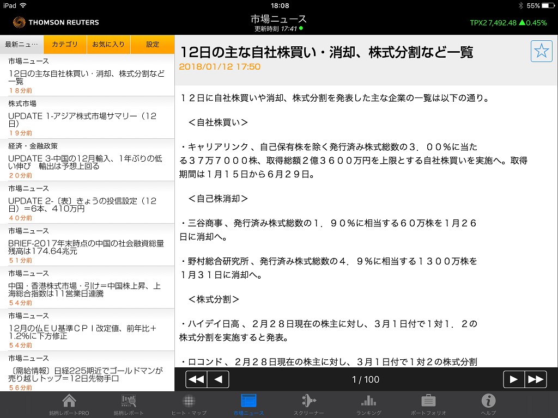Tap the 市場ニュース icon in bottom bar

(248, 404)
